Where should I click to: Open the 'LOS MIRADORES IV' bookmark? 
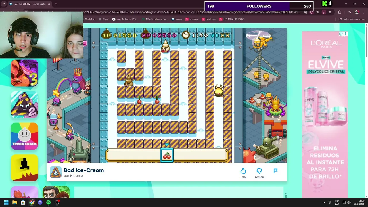point(232,19)
